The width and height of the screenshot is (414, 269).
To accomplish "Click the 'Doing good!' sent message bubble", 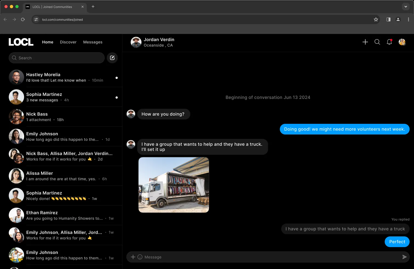I will (x=344, y=129).
